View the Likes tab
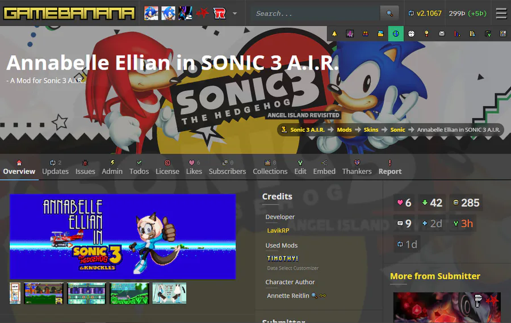This screenshot has width=511, height=323. point(194,167)
